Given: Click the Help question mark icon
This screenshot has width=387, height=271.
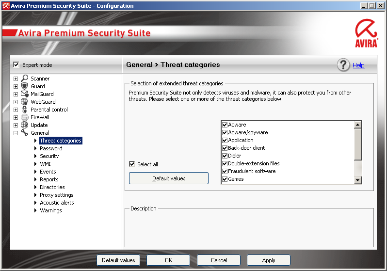Looking at the screenshot, I should (343, 65).
